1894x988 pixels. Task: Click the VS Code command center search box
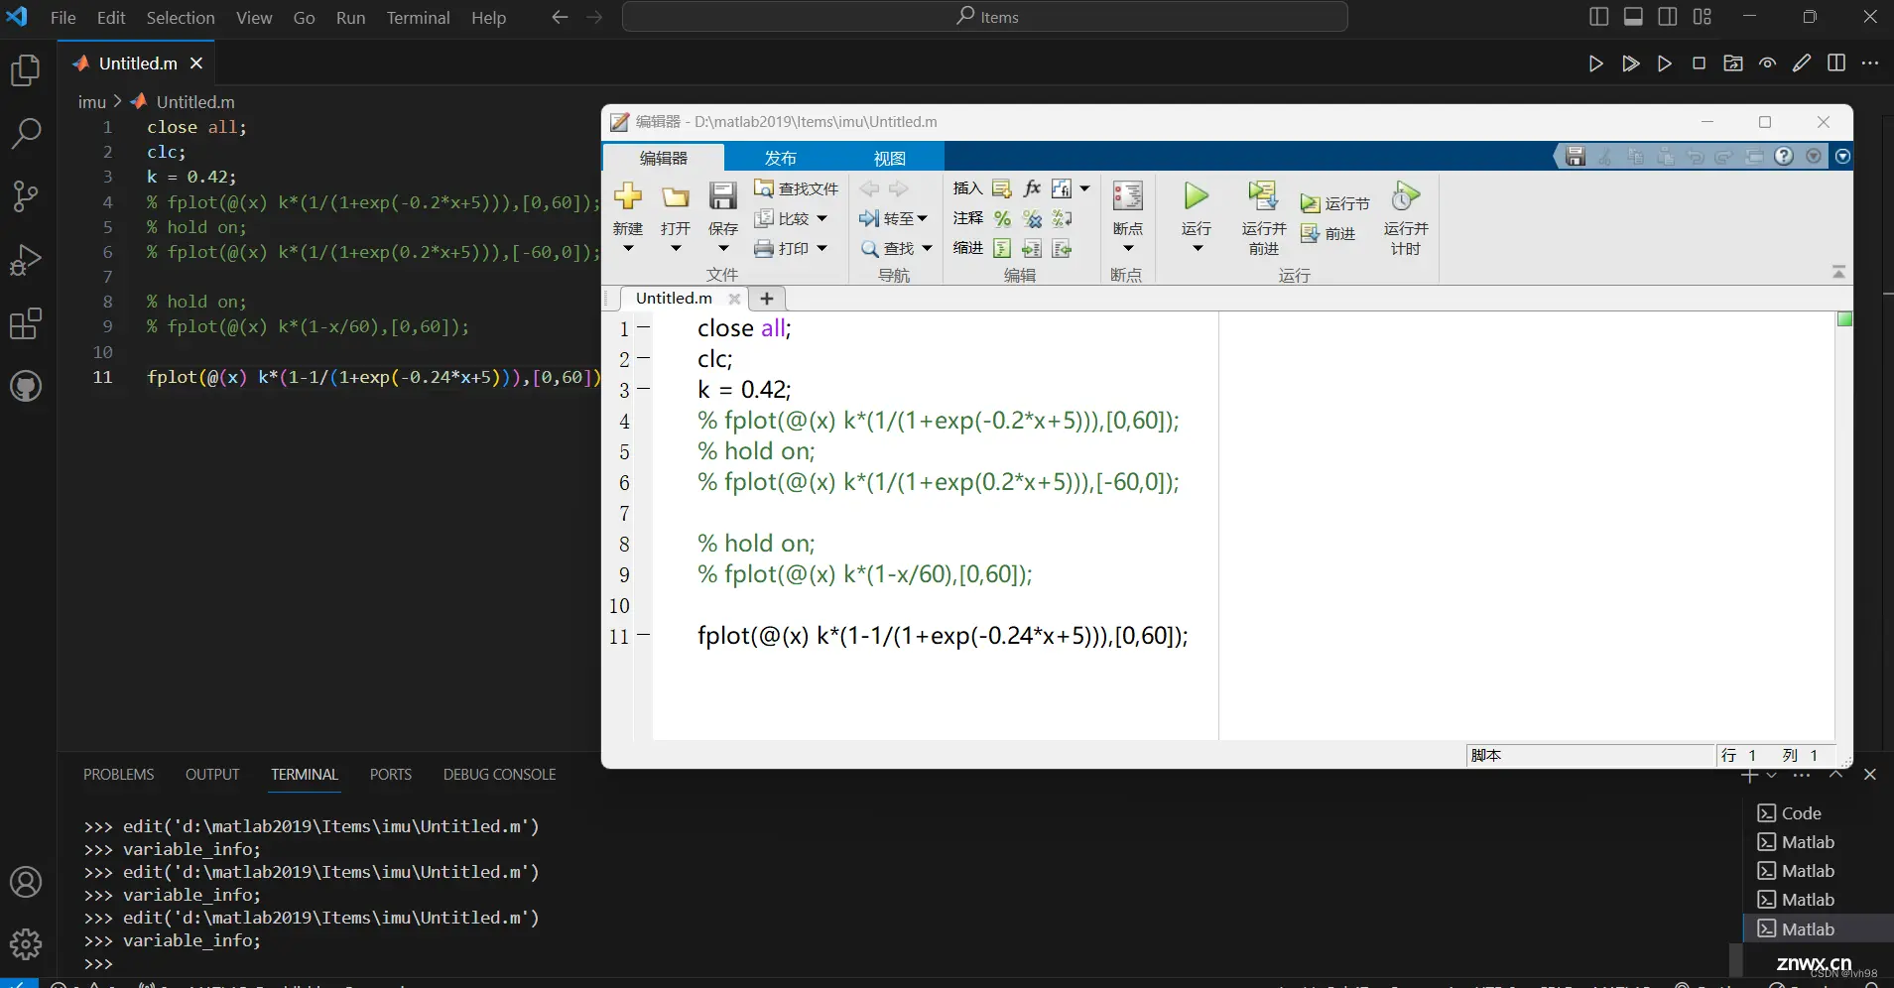(985, 17)
